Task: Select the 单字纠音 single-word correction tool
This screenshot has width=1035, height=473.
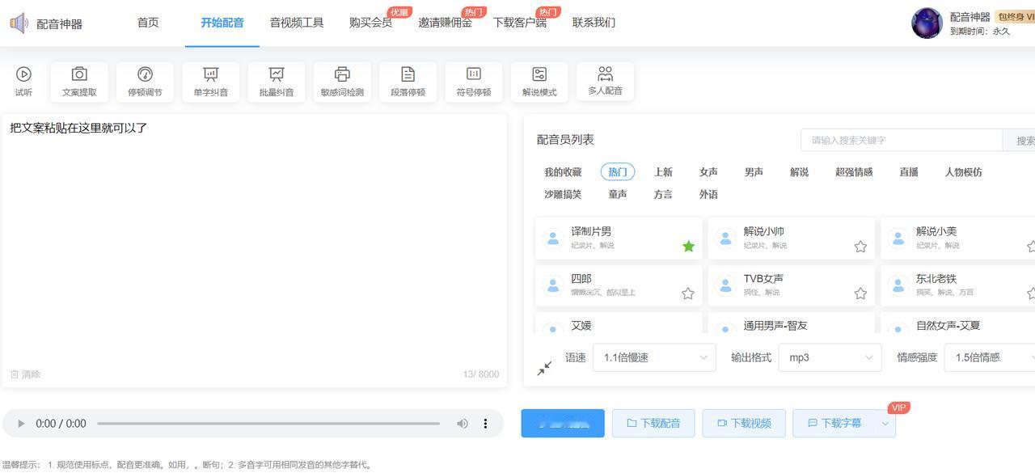Action: [x=210, y=82]
